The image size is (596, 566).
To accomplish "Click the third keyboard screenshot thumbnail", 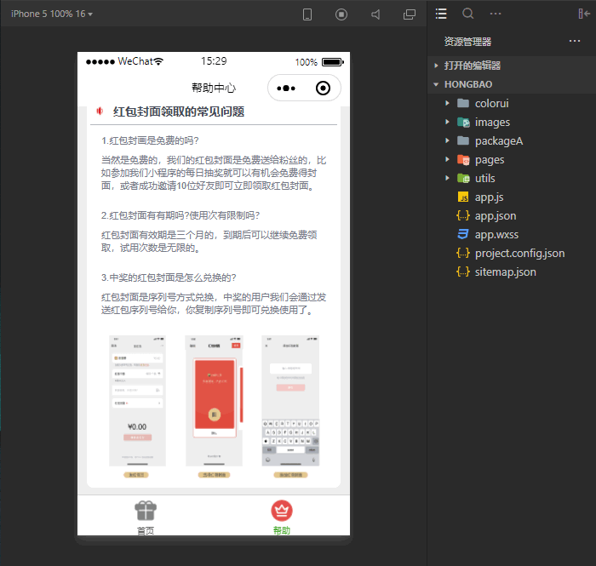I will tap(290, 400).
